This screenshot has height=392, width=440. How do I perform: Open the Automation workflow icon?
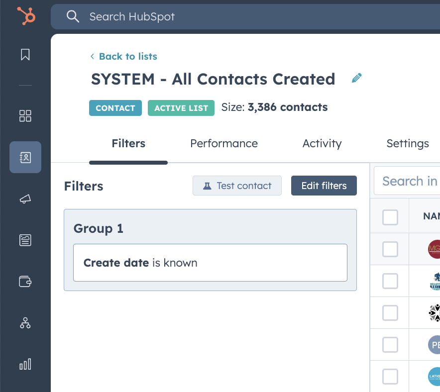(25, 323)
